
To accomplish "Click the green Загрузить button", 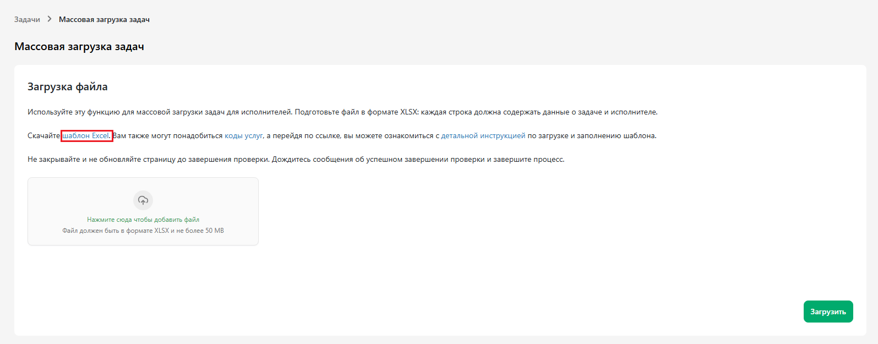I will 828,312.
